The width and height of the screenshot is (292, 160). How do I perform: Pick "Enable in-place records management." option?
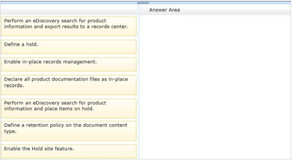(69, 64)
